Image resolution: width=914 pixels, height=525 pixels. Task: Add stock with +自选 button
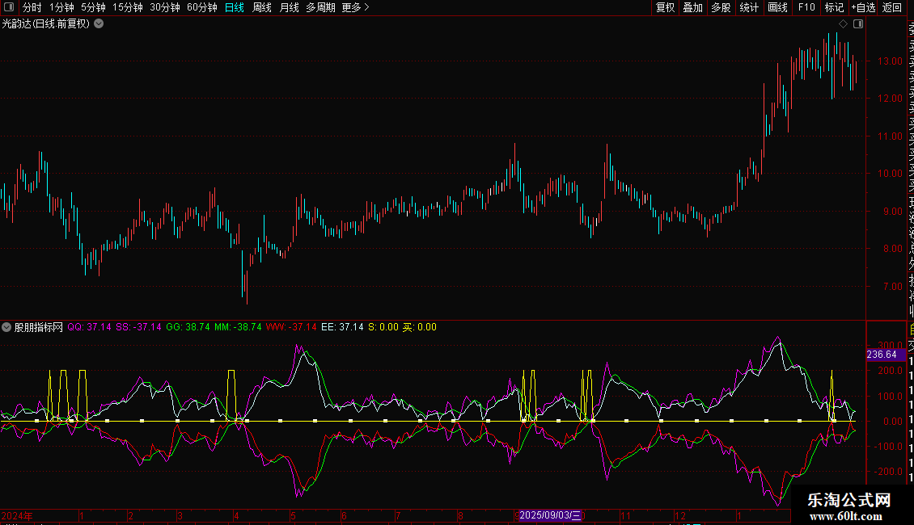pos(863,7)
